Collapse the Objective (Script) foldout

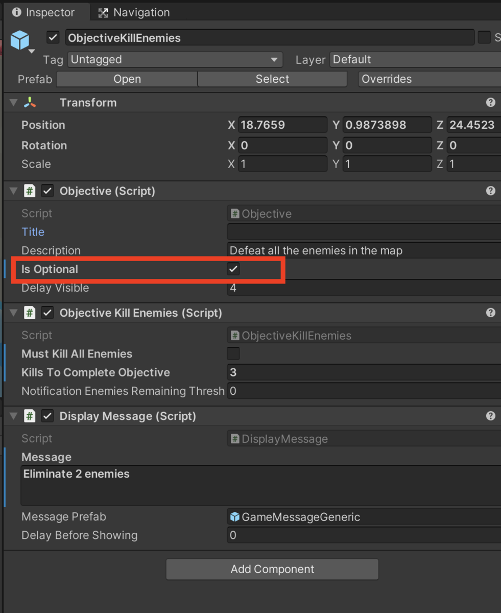(x=13, y=191)
